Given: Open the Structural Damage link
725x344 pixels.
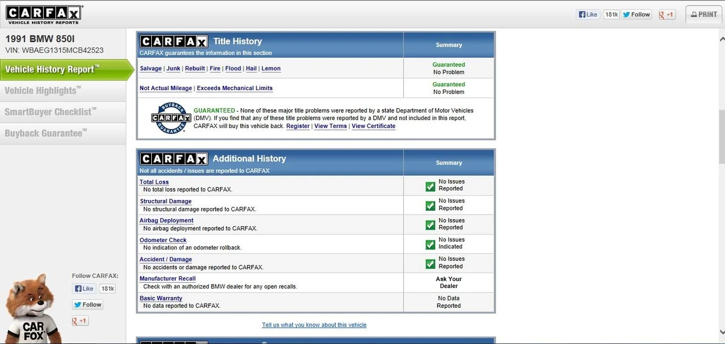Looking at the screenshot, I should click(x=165, y=202).
